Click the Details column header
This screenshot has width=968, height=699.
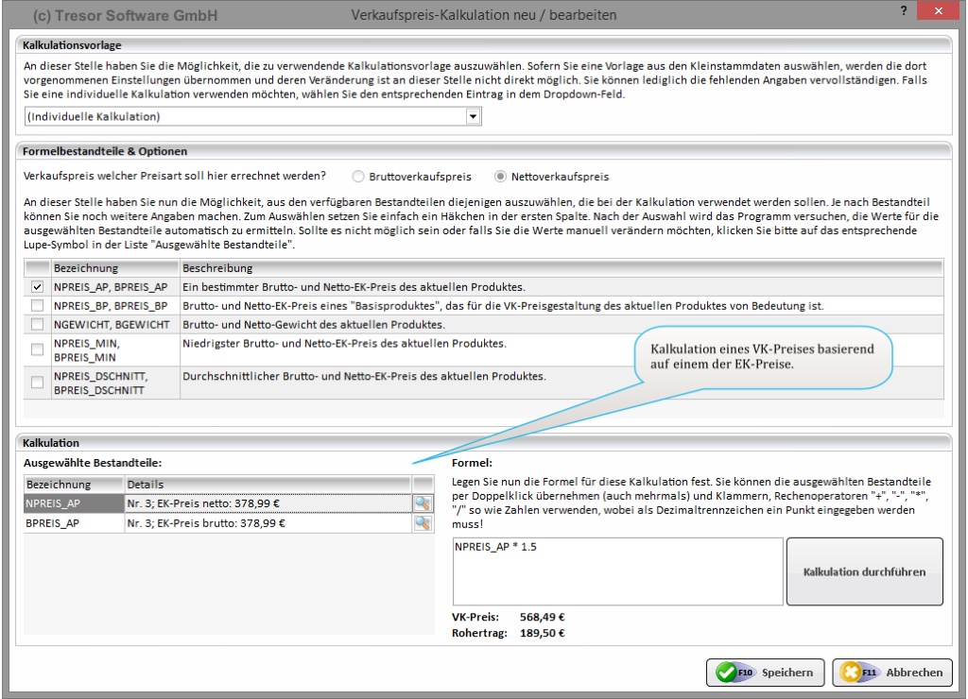(267, 484)
